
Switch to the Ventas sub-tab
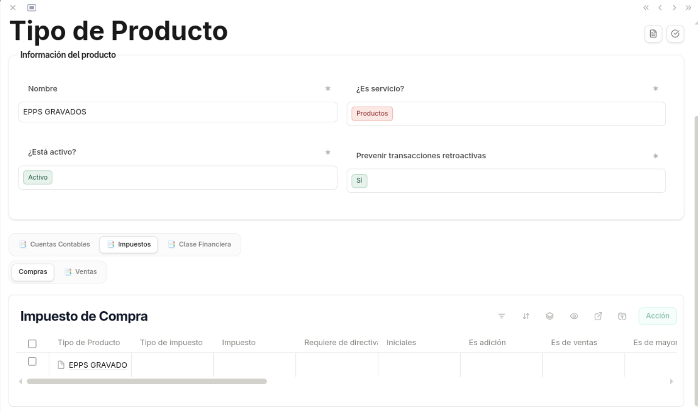[x=81, y=272]
